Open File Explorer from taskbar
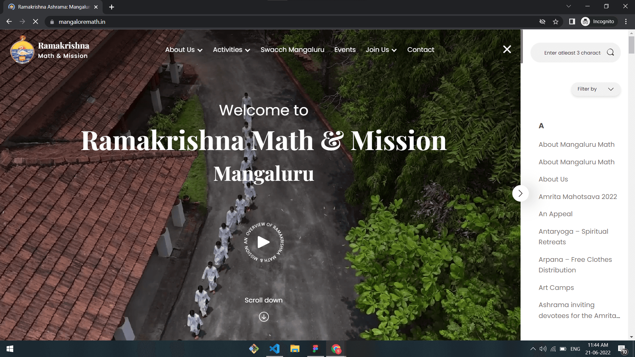 coord(295,349)
